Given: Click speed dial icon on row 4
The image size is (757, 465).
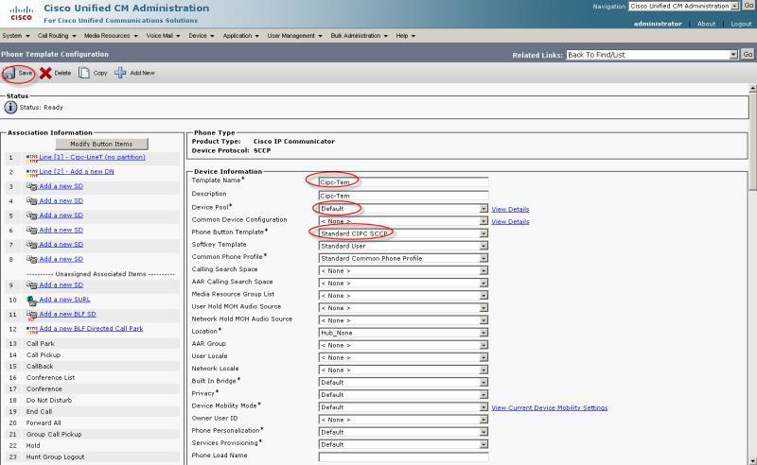Looking at the screenshot, I should [x=32, y=201].
